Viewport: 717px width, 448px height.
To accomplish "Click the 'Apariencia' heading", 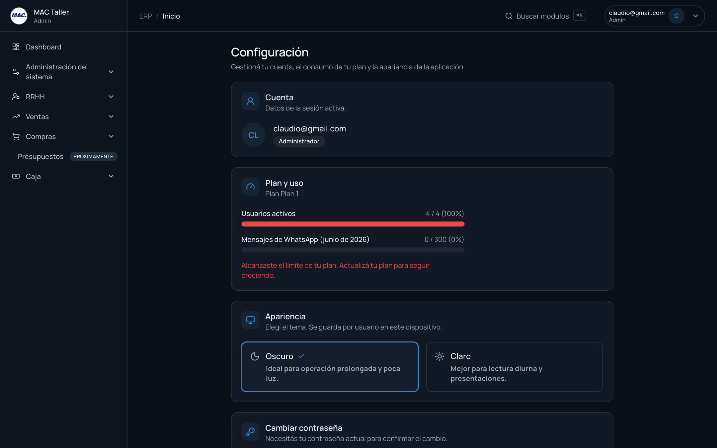I will click(x=285, y=316).
